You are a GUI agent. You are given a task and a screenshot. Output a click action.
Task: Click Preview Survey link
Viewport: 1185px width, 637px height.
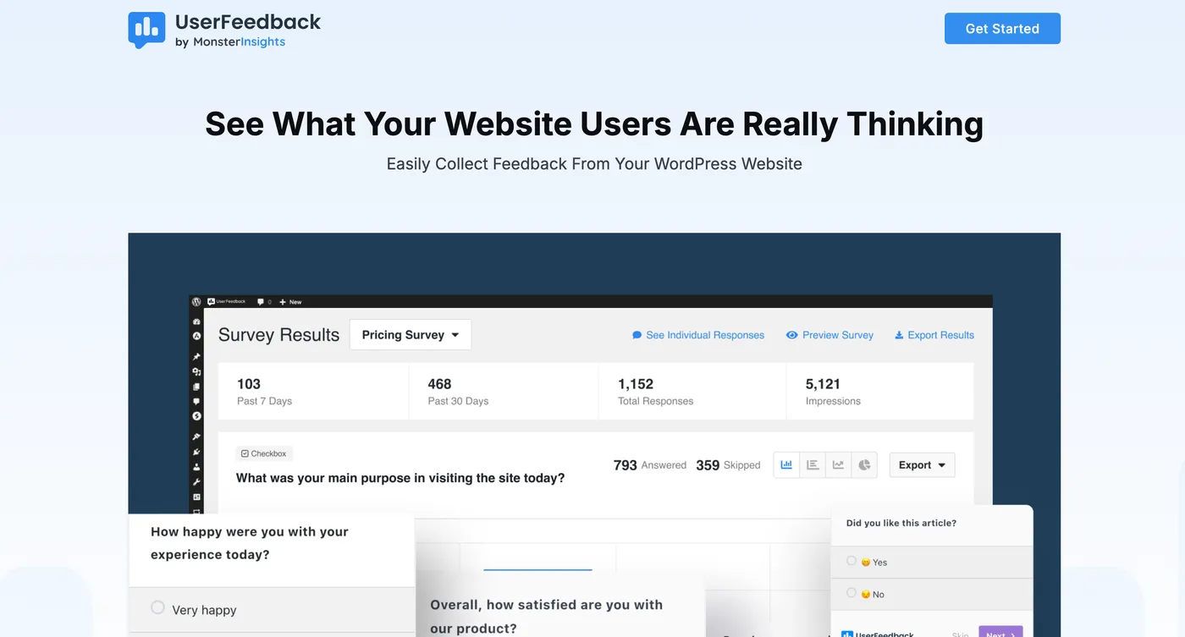click(829, 334)
